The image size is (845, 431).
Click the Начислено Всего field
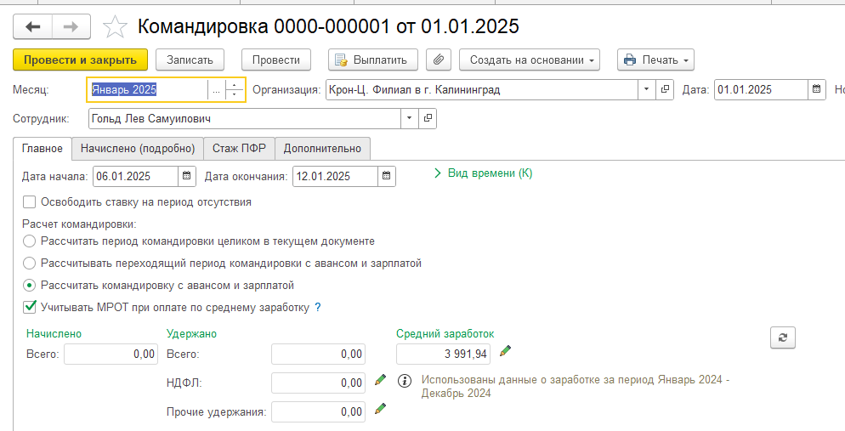click(x=111, y=354)
